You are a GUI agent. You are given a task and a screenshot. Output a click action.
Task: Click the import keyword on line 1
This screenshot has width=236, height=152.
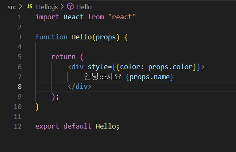pyautogui.click(x=47, y=17)
